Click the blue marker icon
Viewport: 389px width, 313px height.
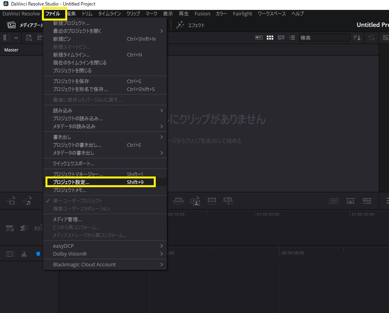tap(38, 254)
